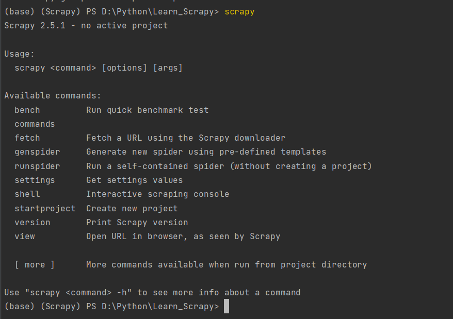The image size is (453, 319).
Task: Click 'Scrapy 2.5.1 - no active project' line
Action: tap(86, 26)
